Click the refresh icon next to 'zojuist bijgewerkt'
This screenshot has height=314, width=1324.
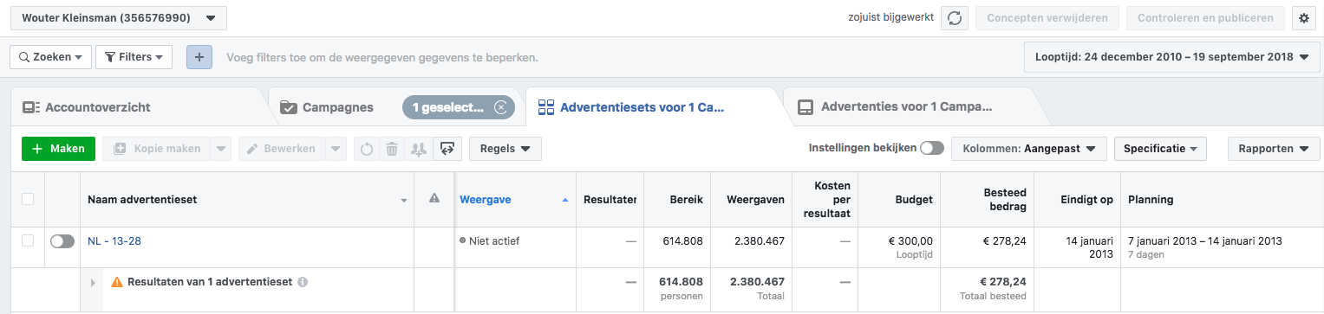click(x=954, y=18)
